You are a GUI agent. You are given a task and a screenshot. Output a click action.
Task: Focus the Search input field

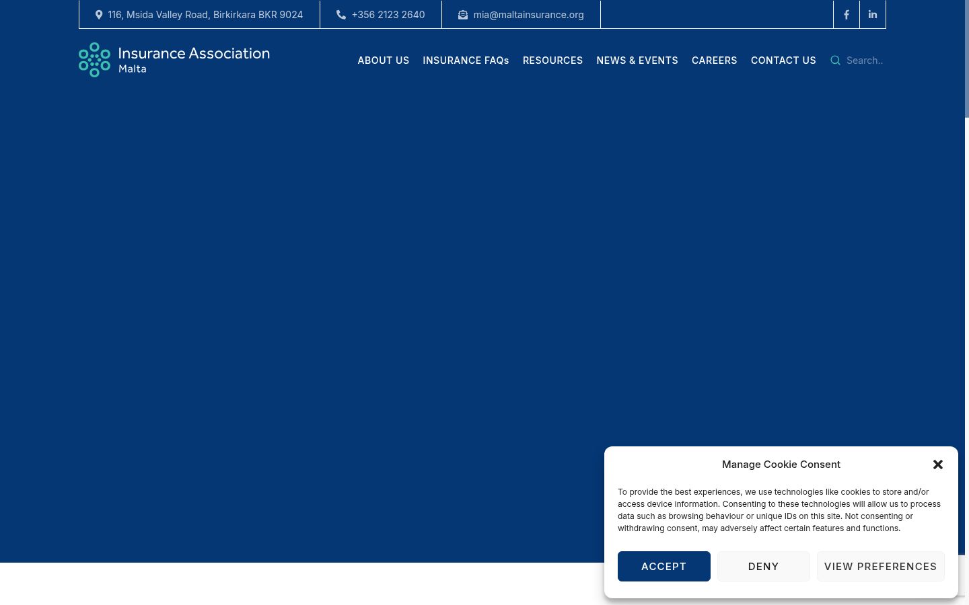pyautogui.click(x=865, y=61)
